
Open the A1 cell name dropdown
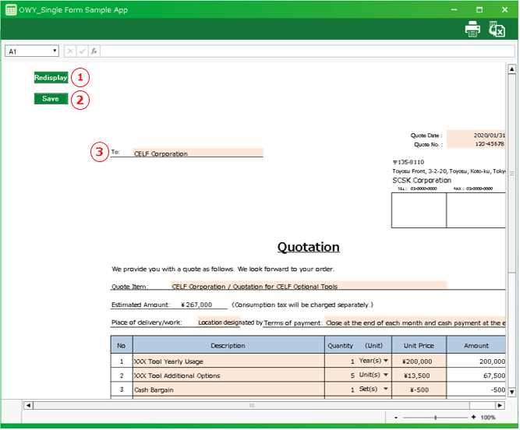(x=55, y=51)
